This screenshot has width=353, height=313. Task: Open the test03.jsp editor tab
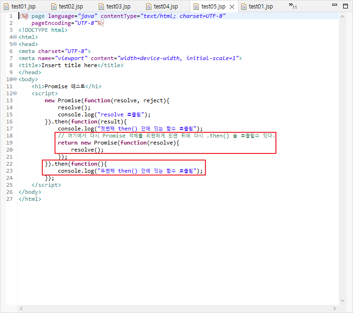(x=115, y=7)
